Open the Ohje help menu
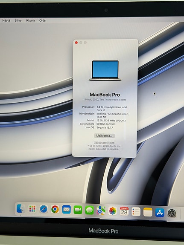 point(42,20)
